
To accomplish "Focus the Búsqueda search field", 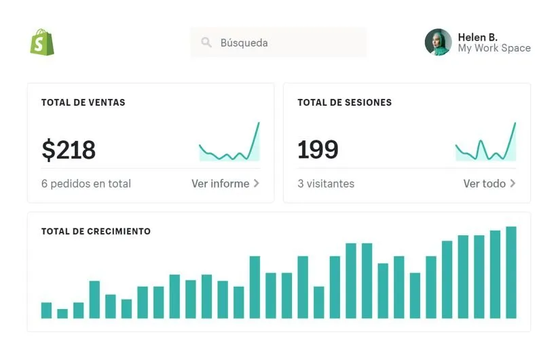I will tap(278, 43).
